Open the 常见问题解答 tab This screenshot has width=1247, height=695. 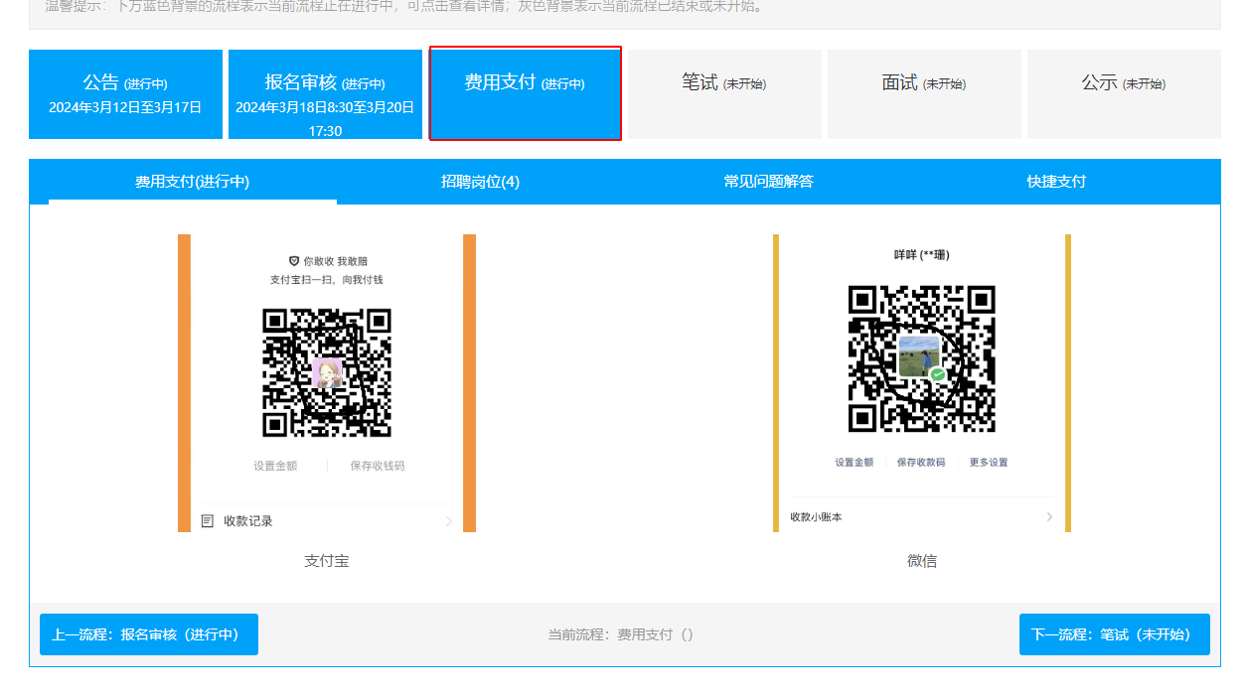pos(769,182)
